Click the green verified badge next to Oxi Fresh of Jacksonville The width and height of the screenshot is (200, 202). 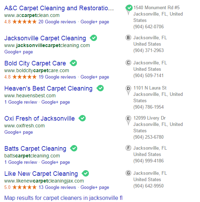point(82,118)
